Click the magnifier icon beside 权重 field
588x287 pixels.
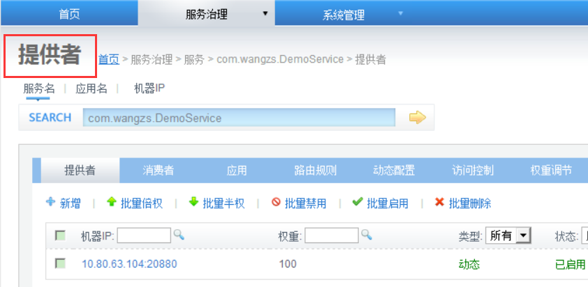coord(367,235)
